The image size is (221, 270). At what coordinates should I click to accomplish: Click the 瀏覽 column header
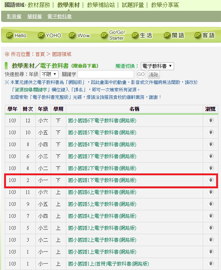tap(210, 109)
